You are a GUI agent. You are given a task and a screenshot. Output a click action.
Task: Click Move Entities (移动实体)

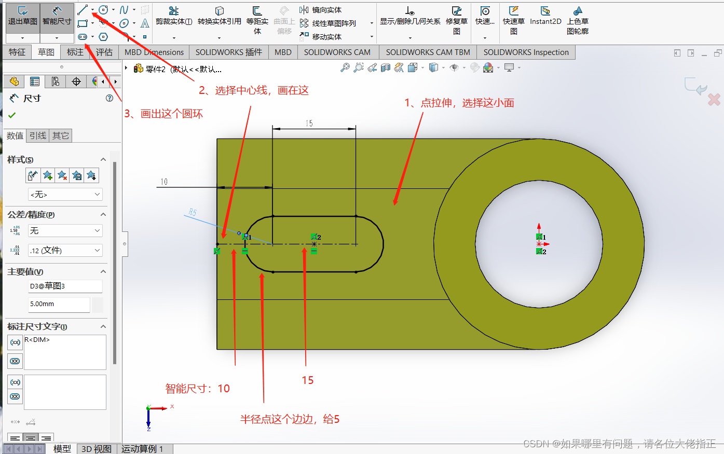pos(321,37)
